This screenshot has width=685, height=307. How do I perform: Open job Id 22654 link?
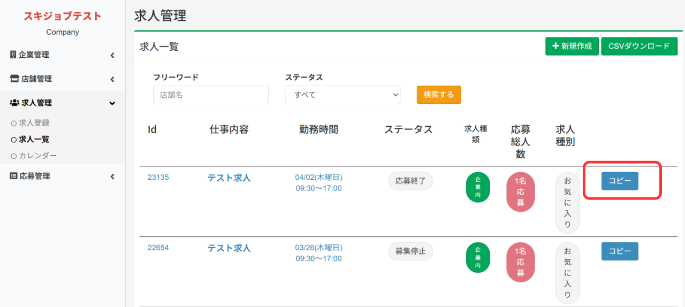click(x=158, y=248)
